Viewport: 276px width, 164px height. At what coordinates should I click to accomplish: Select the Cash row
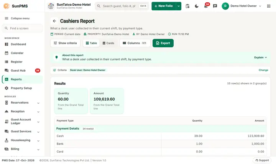(x=160, y=136)
